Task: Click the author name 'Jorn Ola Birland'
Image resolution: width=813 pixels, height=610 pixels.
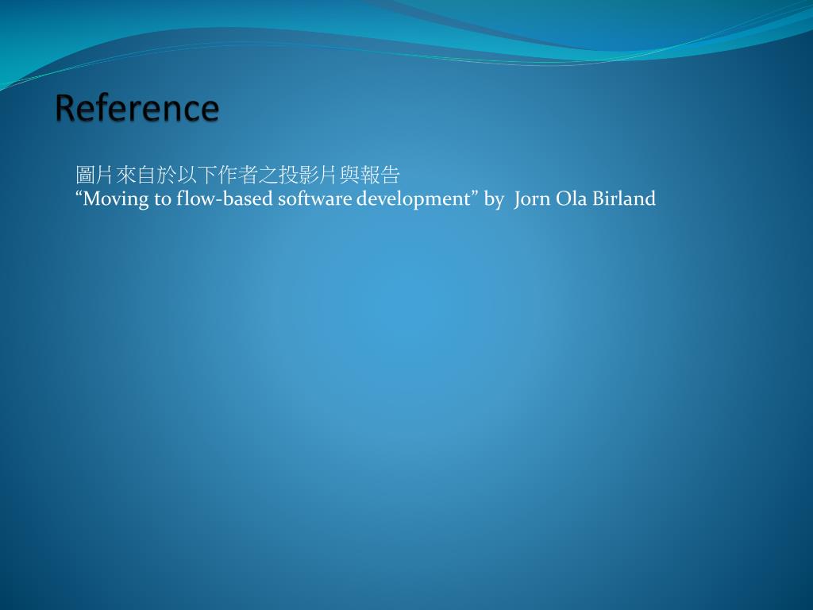Action: click(x=584, y=199)
